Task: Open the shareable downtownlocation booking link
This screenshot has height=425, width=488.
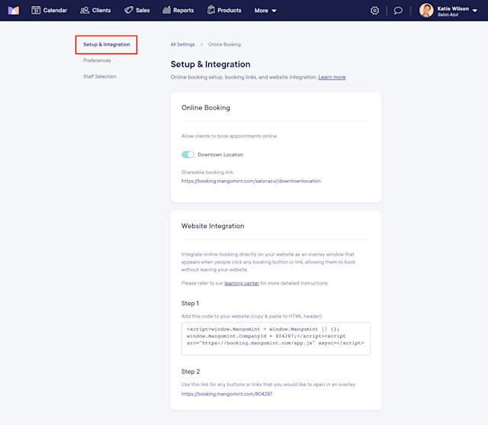Action: point(251,181)
